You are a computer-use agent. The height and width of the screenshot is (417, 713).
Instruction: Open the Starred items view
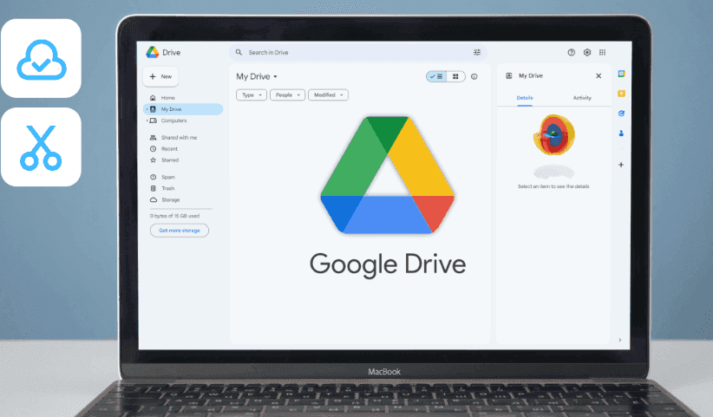point(170,160)
